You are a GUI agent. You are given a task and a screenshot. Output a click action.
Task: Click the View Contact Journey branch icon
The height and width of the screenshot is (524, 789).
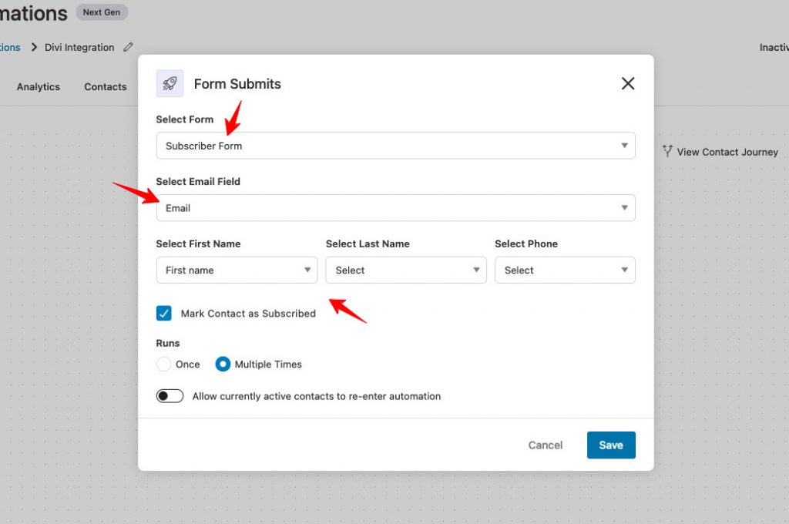click(x=667, y=151)
